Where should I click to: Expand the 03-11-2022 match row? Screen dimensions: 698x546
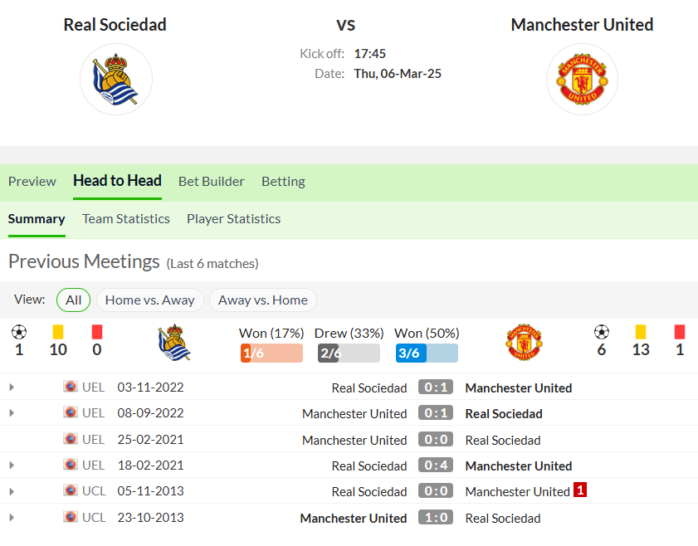pyautogui.click(x=12, y=388)
